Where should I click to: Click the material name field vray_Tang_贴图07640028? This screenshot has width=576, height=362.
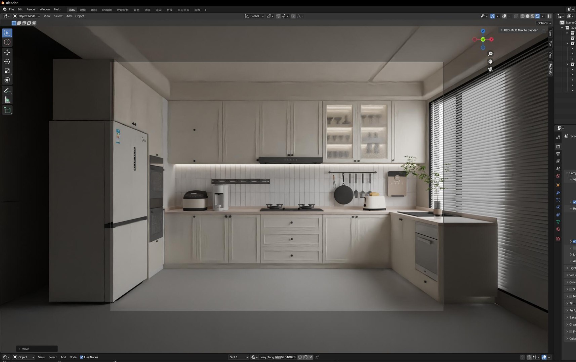[x=278, y=357]
